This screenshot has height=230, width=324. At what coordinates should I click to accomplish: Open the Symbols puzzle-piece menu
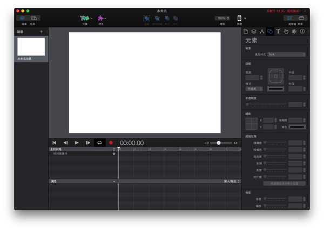[102, 18]
